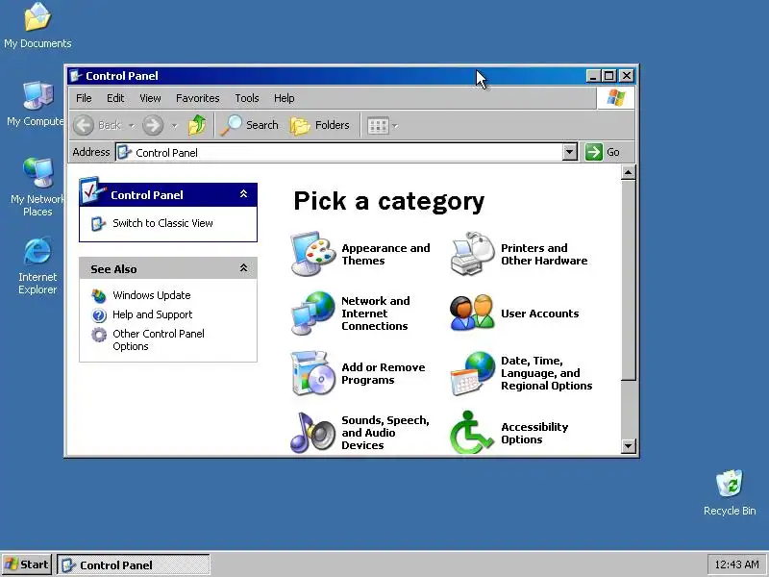The width and height of the screenshot is (769, 577).
Task: Click the Appearance and Themes text link
Action: 385,254
